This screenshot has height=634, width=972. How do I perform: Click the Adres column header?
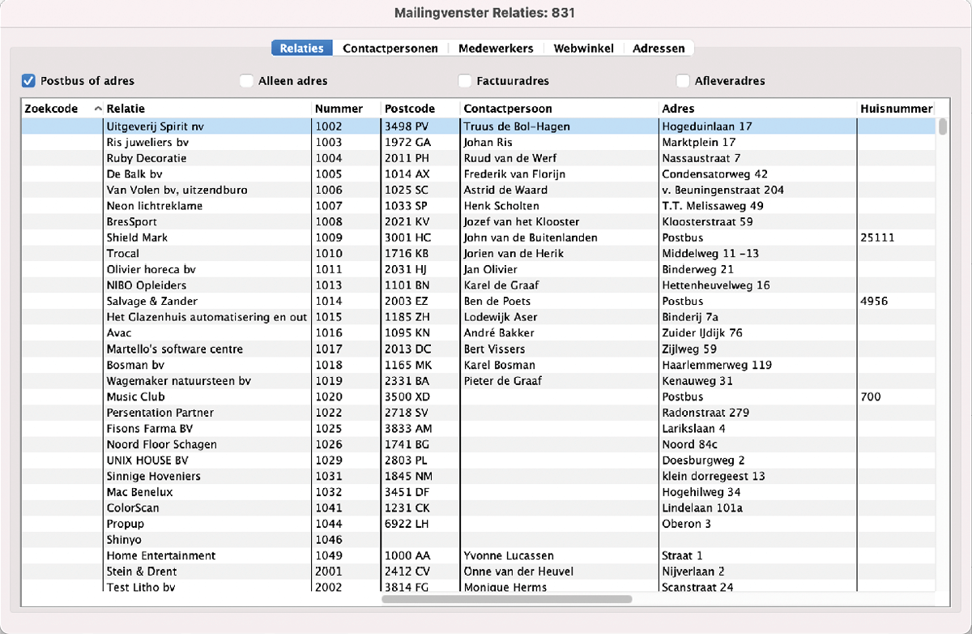pos(757,109)
